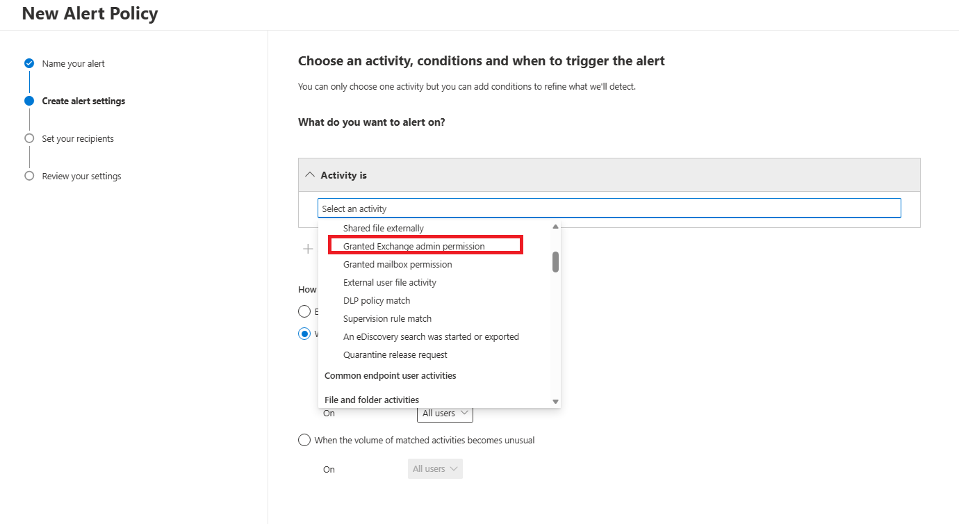Choose Shared file externally from list
Viewport: 959px width, 524px height.
coord(384,228)
